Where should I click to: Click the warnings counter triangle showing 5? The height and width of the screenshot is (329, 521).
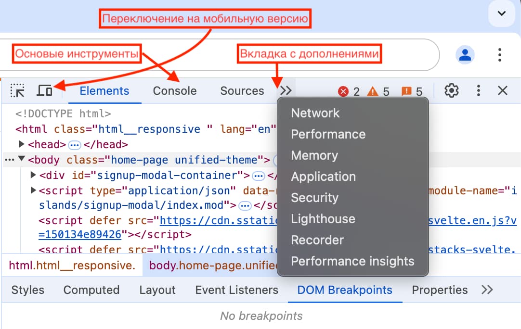click(378, 91)
